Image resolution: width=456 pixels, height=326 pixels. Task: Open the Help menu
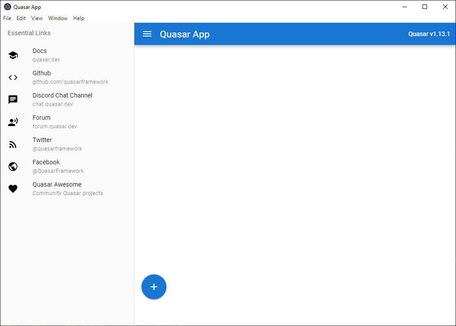coord(79,18)
